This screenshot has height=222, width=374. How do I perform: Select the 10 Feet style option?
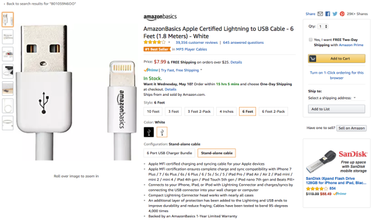153,112
